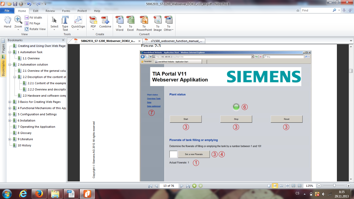The height and width of the screenshot is (199, 354).
Task: Collapse the 2.2 Description bookmark node
Action: 15,77
